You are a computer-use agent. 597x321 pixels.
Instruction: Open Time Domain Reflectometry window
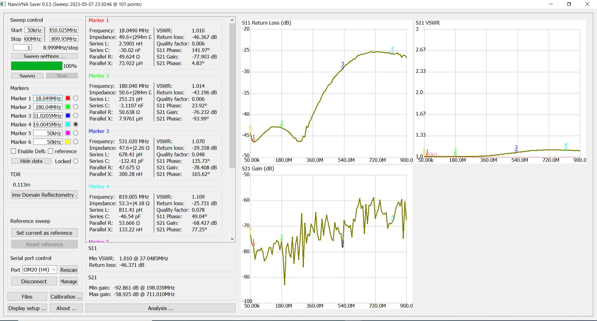[45, 195]
